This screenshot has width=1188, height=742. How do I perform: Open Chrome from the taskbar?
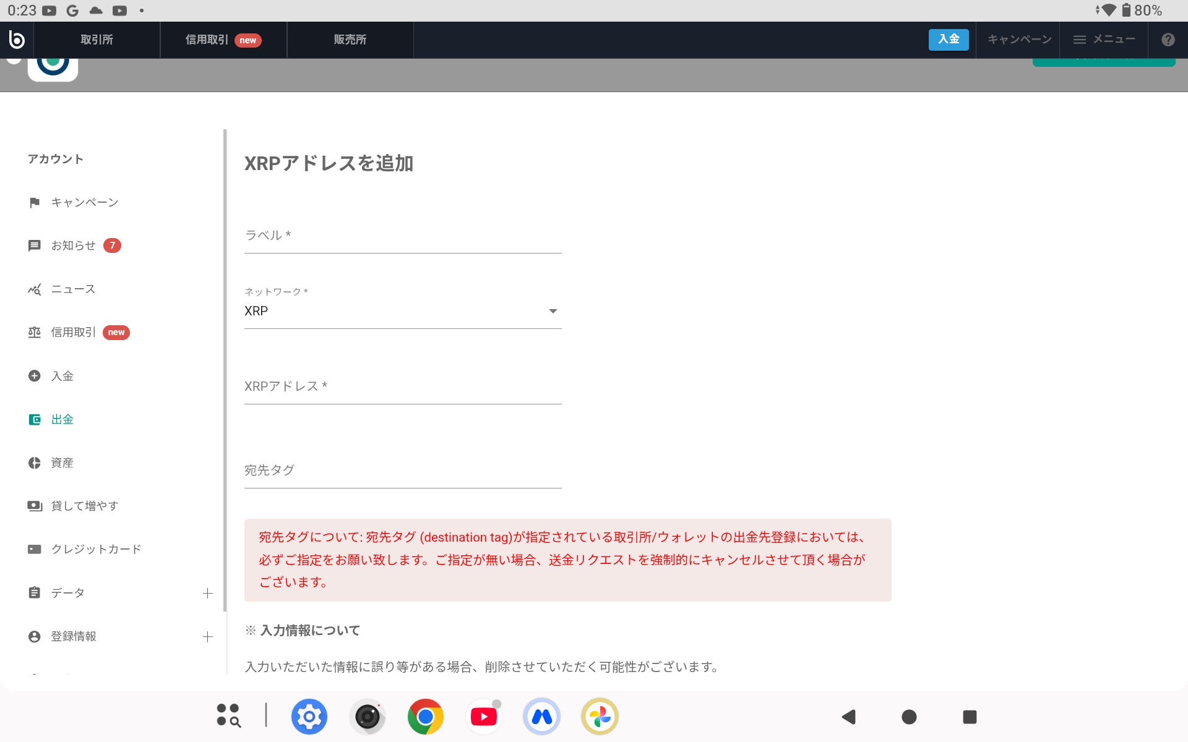426,717
